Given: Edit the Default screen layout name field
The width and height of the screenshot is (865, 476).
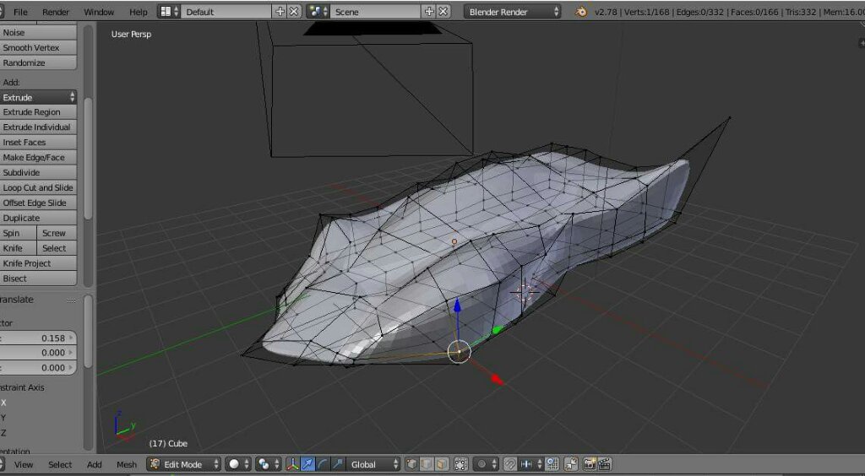Looking at the screenshot, I should point(226,12).
